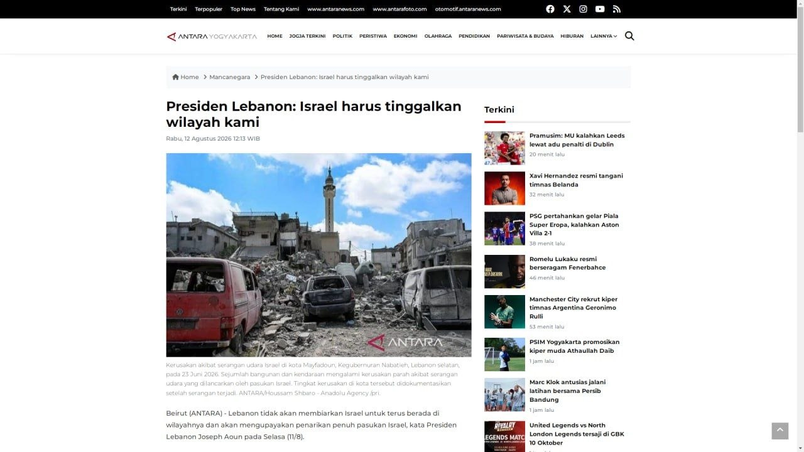Image resolution: width=804 pixels, height=452 pixels.
Task: Open the Hiburan menu item
Action: pyautogui.click(x=572, y=36)
